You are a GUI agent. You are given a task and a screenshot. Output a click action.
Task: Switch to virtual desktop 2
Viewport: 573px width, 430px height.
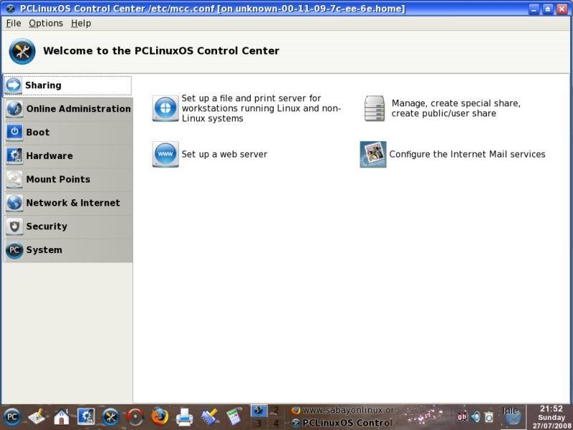point(276,410)
